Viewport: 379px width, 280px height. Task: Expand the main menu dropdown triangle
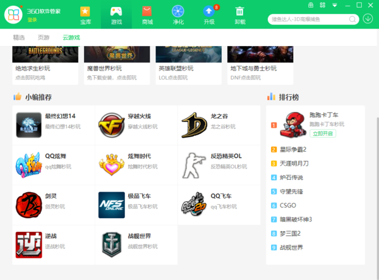pos(335,5)
